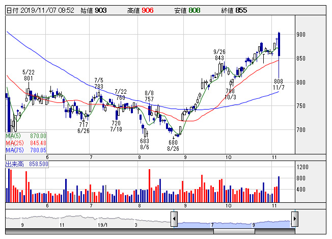Click the 788 10/3 low annotation
This screenshot has width=332, height=239.
point(230,94)
